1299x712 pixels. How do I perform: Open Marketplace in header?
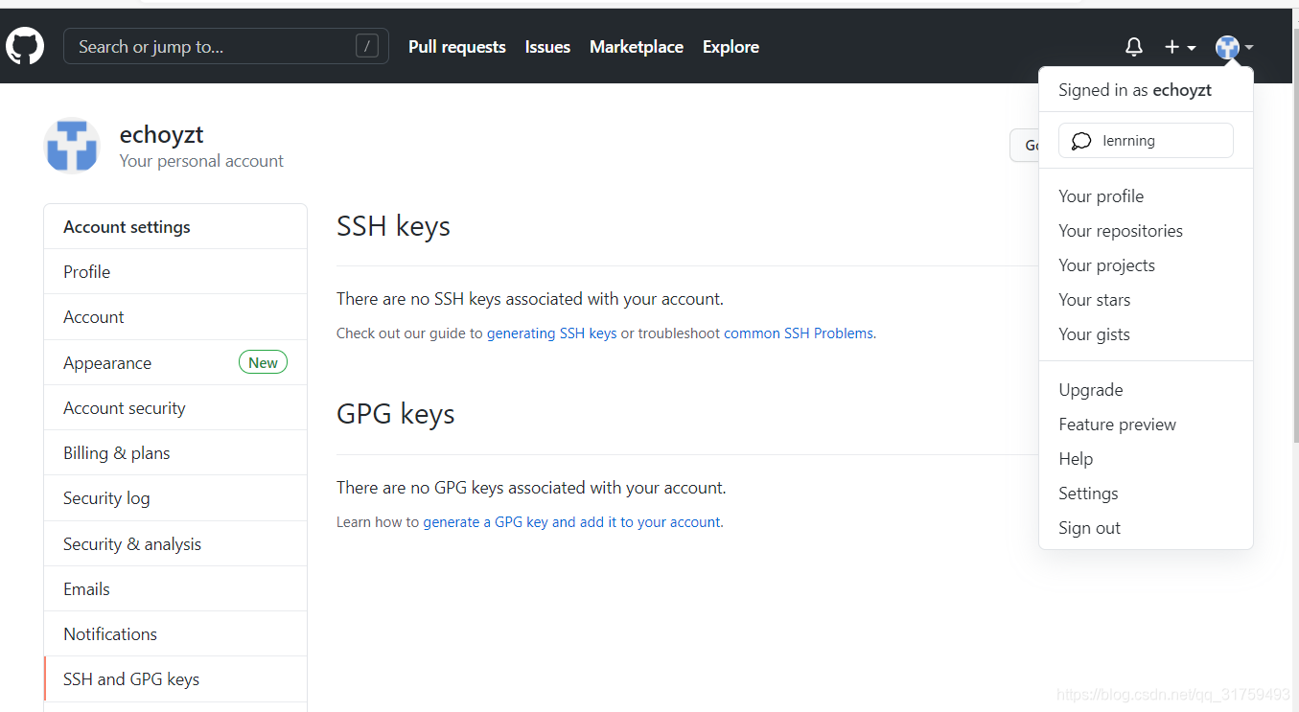pyautogui.click(x=637, y=47)
